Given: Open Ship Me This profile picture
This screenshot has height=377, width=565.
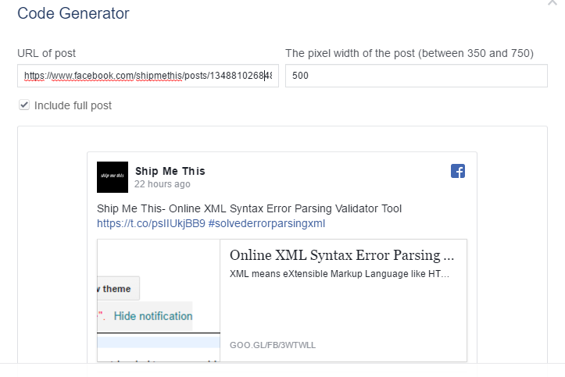Looking at the screenshot, I should click(113, 177).
